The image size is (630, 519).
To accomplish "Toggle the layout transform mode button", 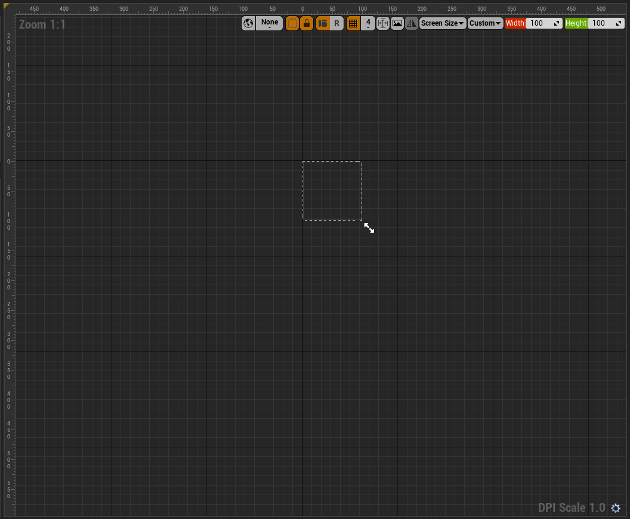I will (323, 23).
